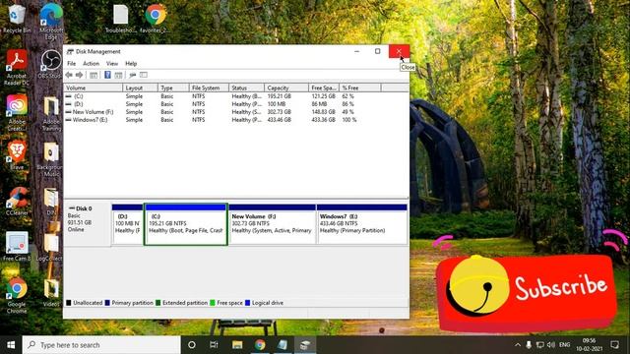
Task: Sort by the Volume column header
Action: coord(94,88)
